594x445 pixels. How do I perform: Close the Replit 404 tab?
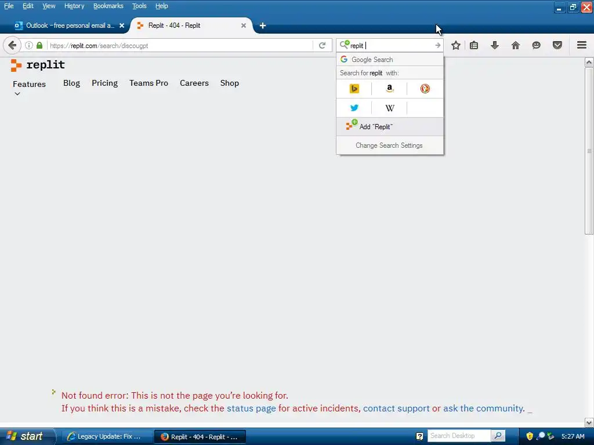coord(244,25)
